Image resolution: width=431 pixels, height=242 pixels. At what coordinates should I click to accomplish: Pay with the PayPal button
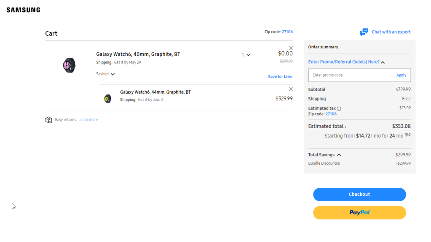[x=359, y=213]
